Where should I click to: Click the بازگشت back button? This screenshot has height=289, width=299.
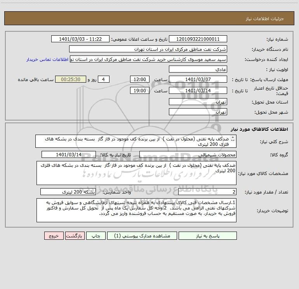click(x=75, y=235)
